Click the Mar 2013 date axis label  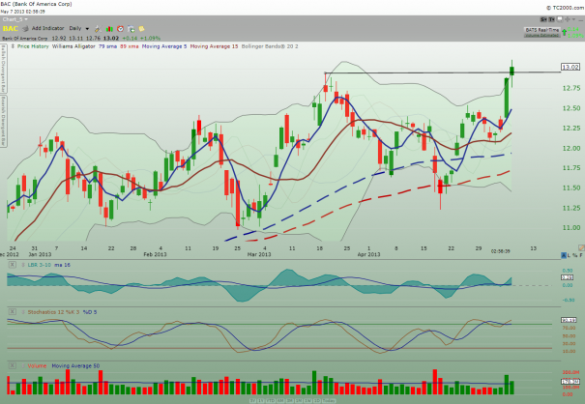(x=259, y=254)
